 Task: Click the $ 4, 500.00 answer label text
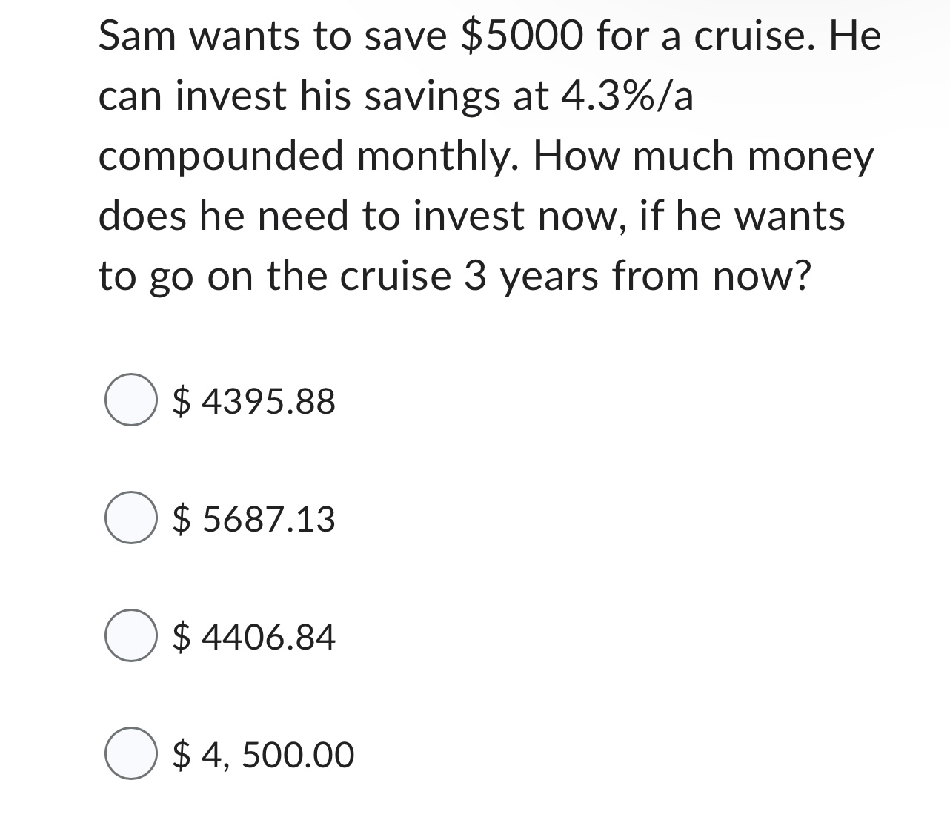[262, 755]
